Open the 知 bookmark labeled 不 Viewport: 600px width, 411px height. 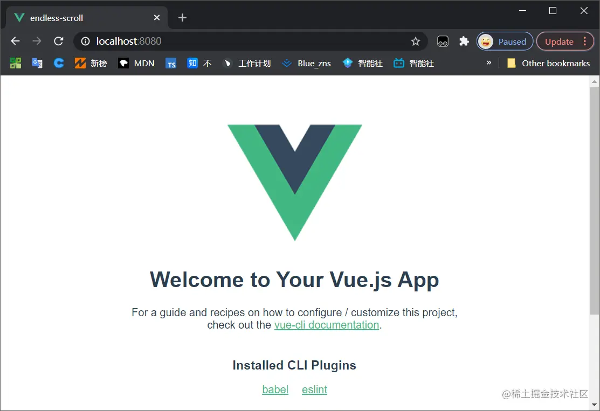pos(199,63)
